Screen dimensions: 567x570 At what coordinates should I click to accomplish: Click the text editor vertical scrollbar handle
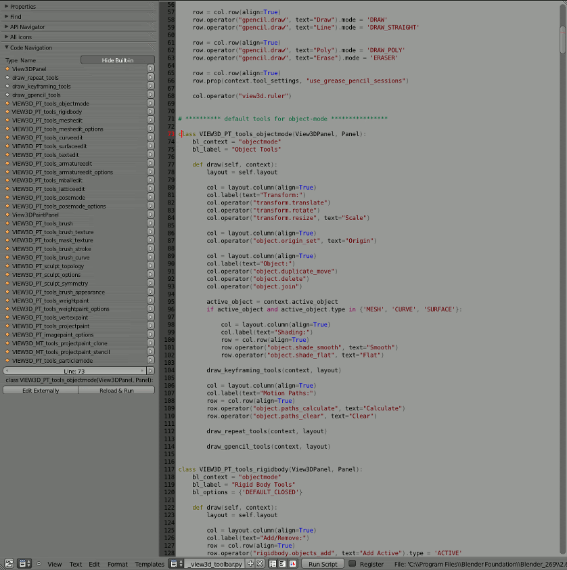[x=563, y=40]
